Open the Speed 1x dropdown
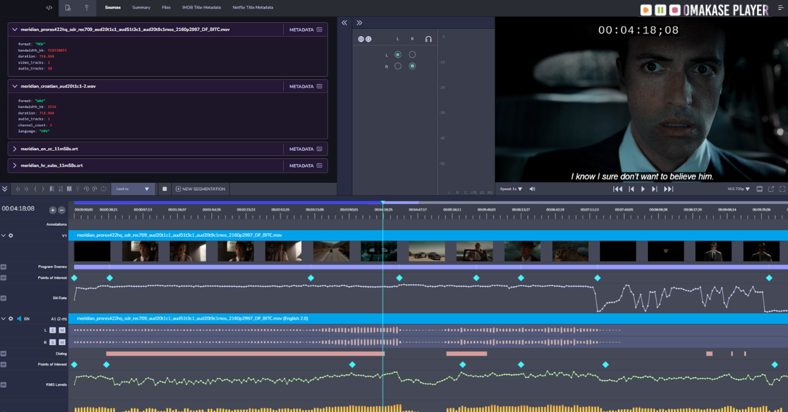The width and height of the screenshot is (788, 412). click(x=511, y=189)
